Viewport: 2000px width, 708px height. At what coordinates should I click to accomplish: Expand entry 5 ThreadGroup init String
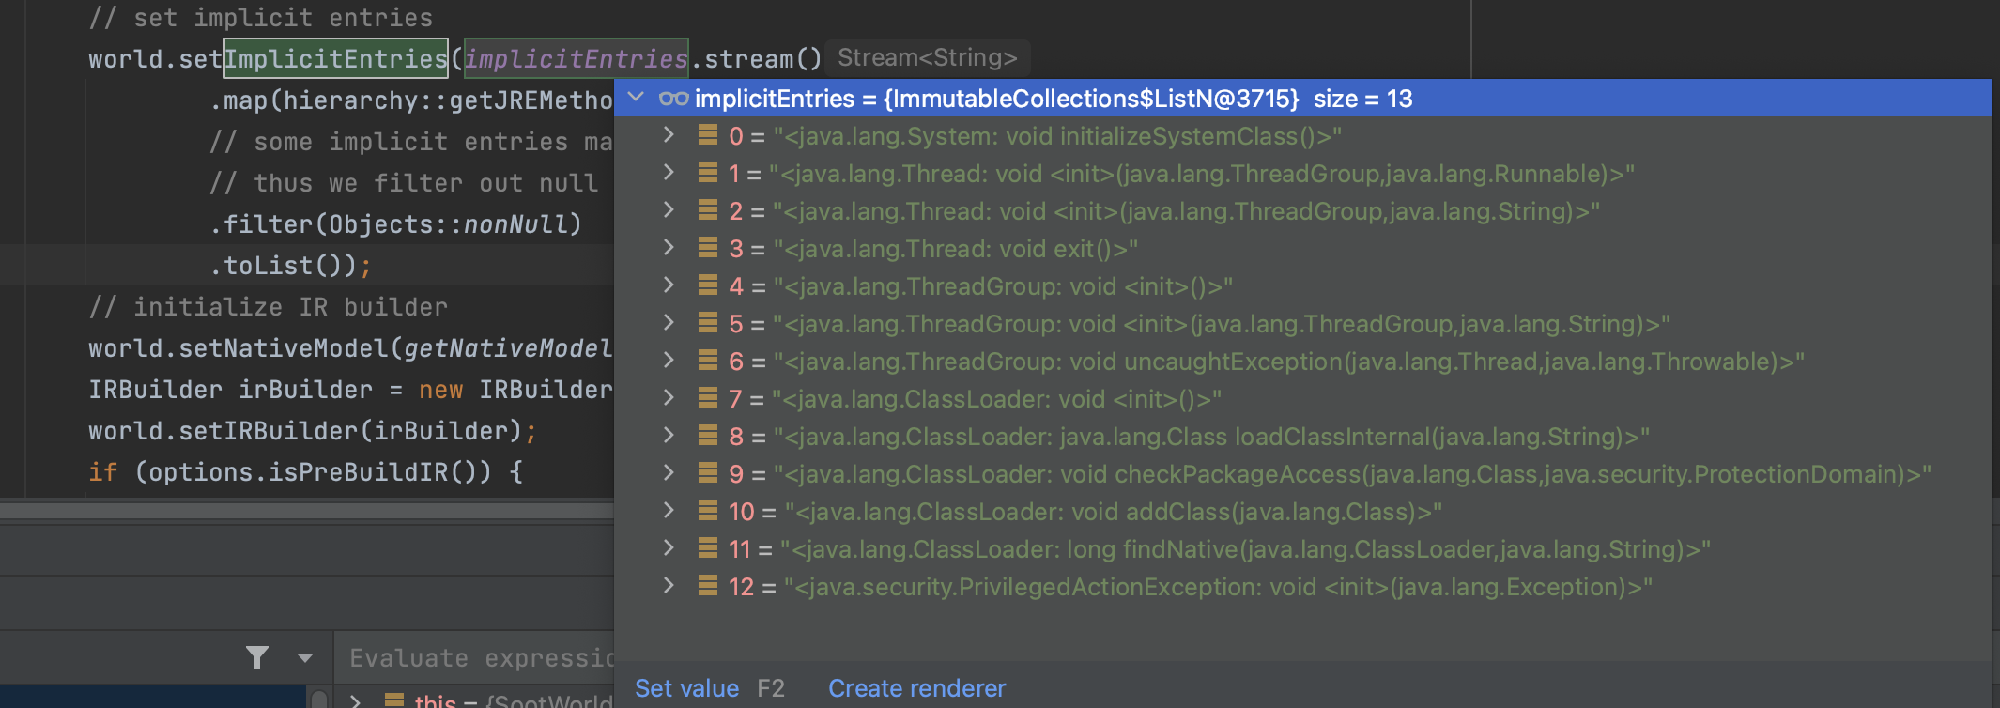coord(669,323)
